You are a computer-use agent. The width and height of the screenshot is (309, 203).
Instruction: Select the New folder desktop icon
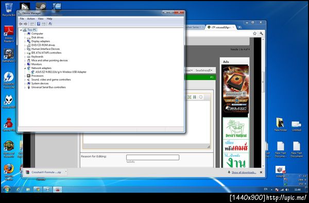coord(281,124)
